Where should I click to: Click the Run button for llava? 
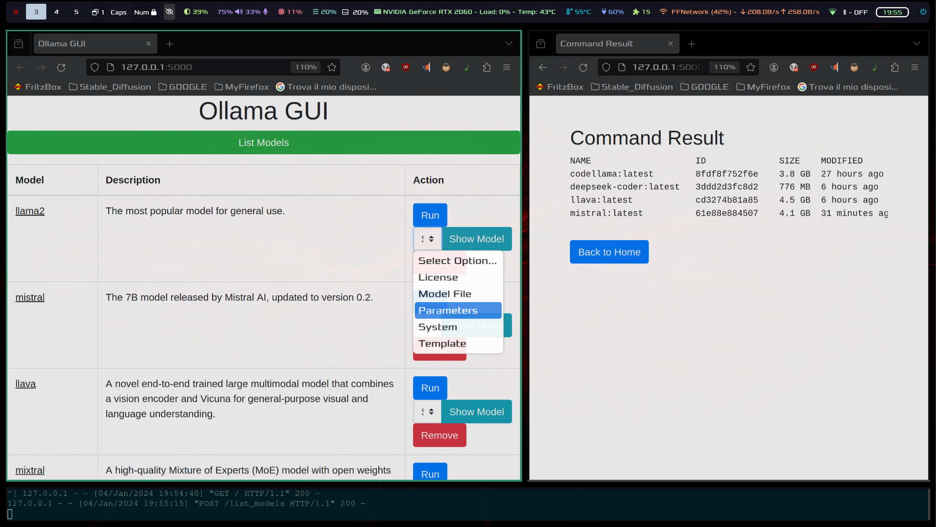[x=430, y=387]
